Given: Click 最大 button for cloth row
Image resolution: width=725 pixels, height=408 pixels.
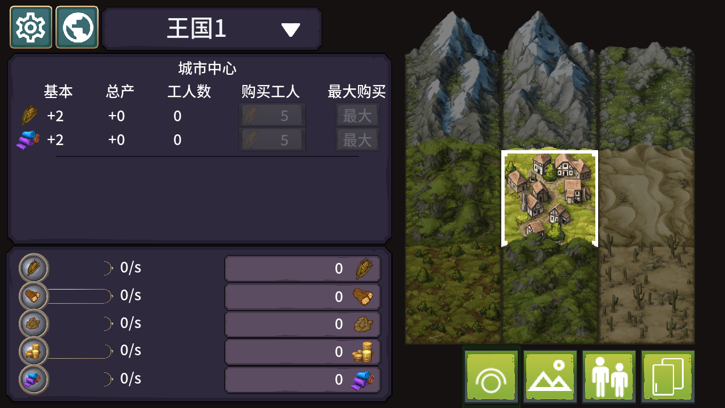Looking at the screenshot, I should point(357,139).
